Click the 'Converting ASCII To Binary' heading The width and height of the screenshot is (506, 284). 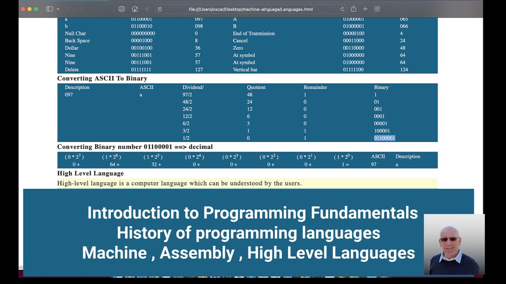(x=102, y=78)
